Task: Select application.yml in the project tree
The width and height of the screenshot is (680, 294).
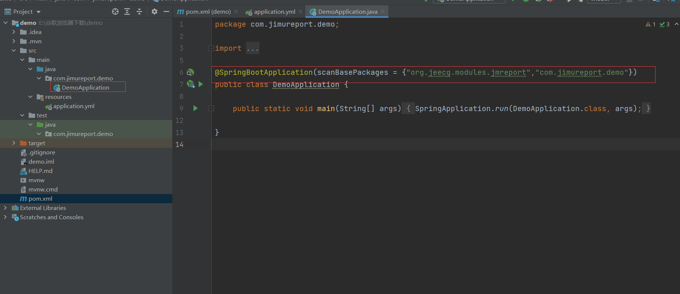Action: (x=74, y=106)
